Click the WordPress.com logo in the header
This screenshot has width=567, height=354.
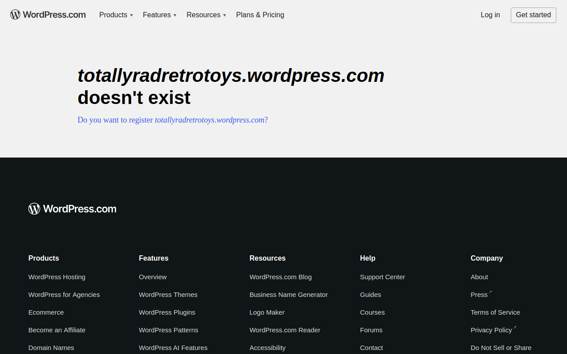[48, 15]
